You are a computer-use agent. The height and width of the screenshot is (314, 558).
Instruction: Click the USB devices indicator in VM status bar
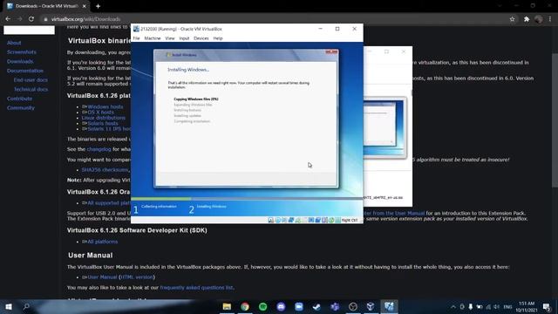tap(298, 220)
